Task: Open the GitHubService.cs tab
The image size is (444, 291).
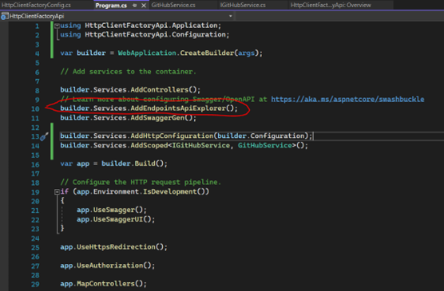Action: (x=173, y=5)
